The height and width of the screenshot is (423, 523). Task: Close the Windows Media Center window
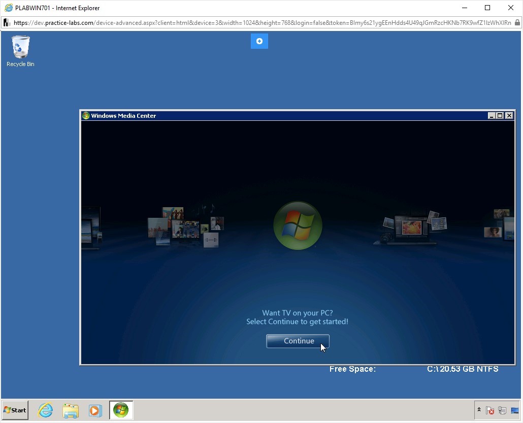click(509, 115)
